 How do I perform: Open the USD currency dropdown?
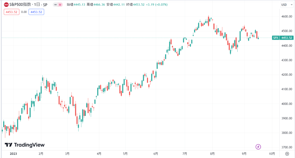[x=287, y=5]
